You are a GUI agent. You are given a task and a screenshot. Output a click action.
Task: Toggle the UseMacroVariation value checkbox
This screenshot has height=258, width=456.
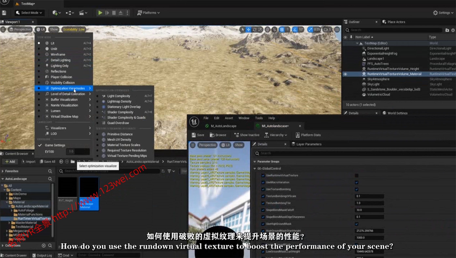click(356, 182)
